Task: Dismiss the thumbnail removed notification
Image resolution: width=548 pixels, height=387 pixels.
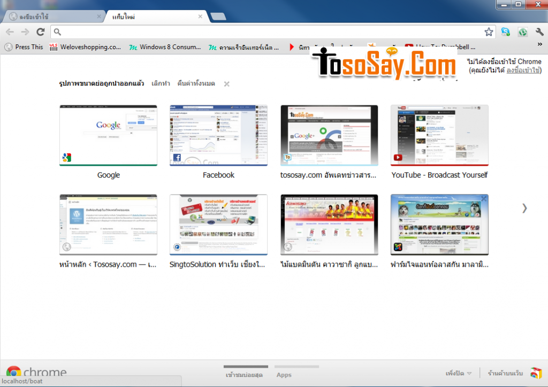Action: 227,84
